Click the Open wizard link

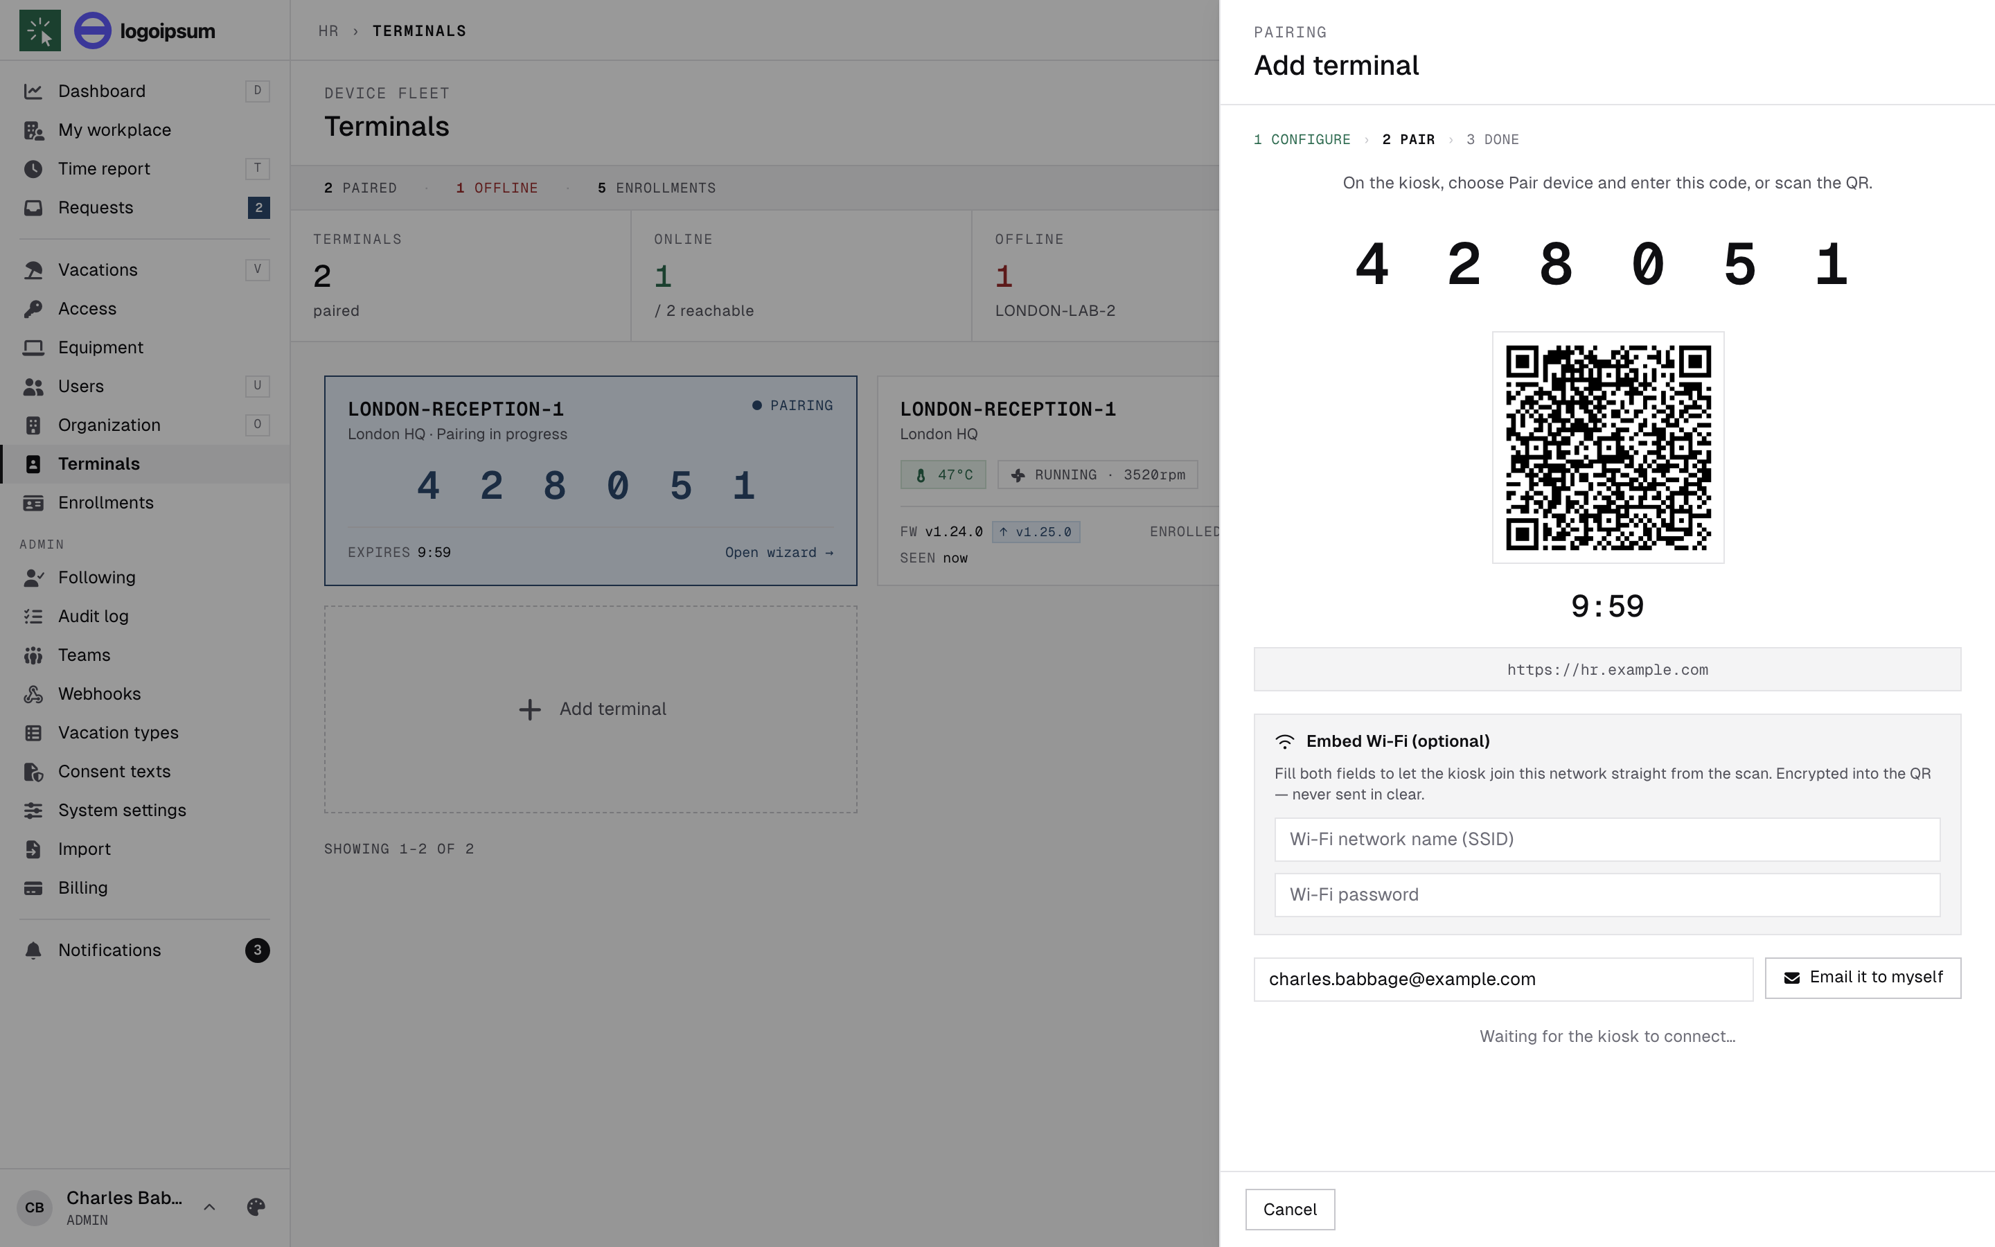point(779,553)
